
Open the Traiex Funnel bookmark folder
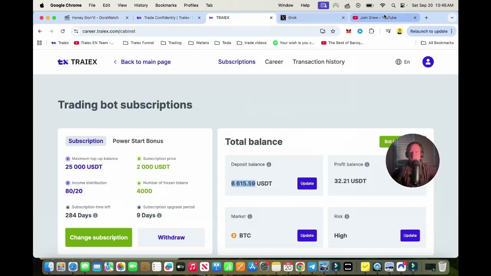[x=138, y=43]
